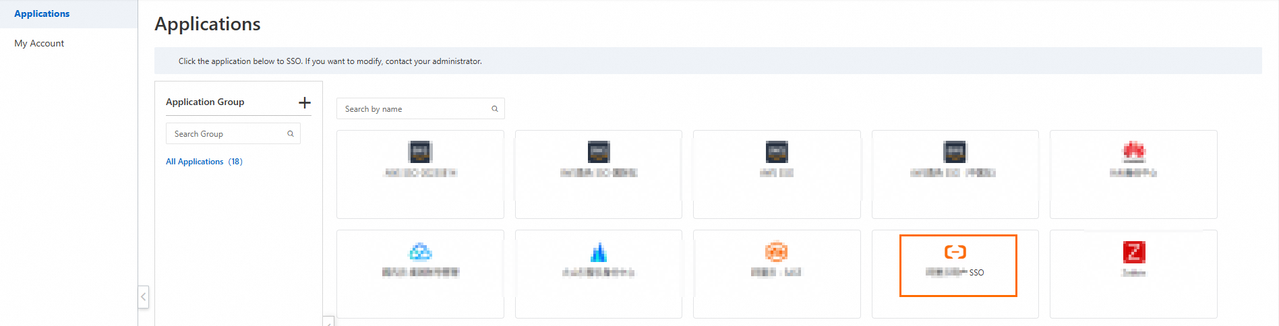Focus the Search Group input field
The height and width of the screenshot is (326, 1279).
click(x=233, y=133)
